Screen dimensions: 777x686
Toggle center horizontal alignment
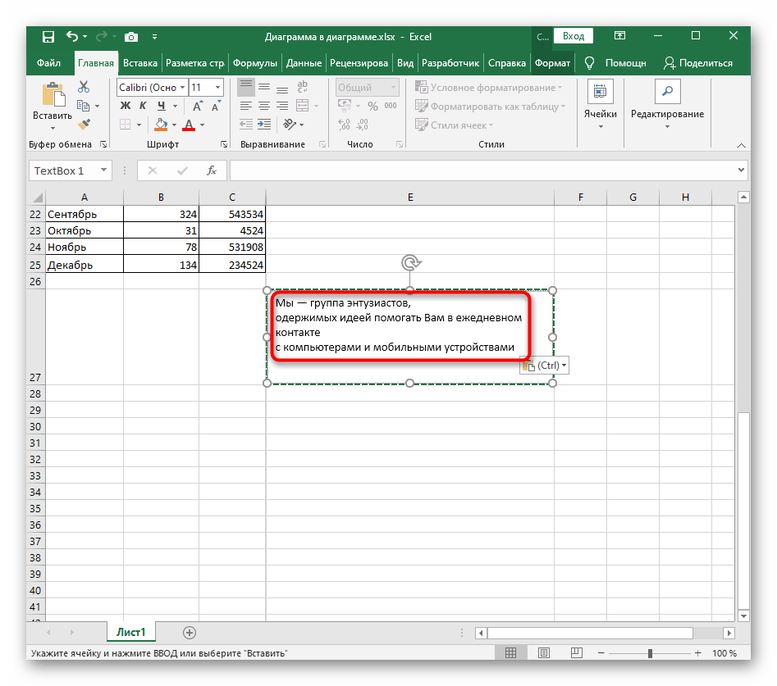coord(265,106)
